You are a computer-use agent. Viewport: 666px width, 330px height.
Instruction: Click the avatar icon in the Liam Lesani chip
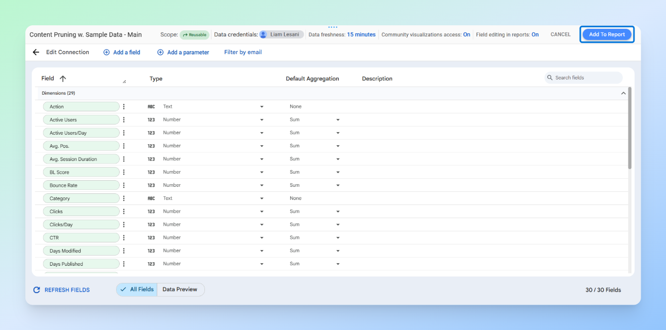click(262, 34)
